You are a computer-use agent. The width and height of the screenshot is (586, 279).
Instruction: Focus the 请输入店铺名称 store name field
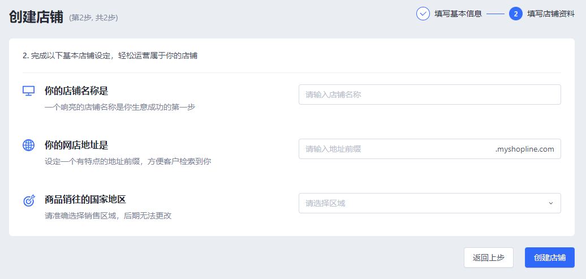[430, 95]
